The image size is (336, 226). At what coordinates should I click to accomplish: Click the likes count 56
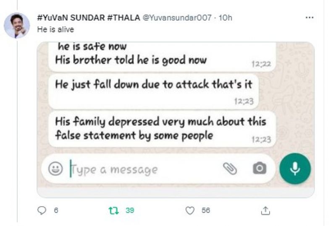click(x=206, y=210)
